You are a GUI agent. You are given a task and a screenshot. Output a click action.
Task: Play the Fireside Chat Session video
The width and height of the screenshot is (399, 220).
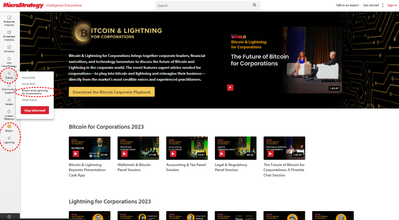click(x=270, y=154)
